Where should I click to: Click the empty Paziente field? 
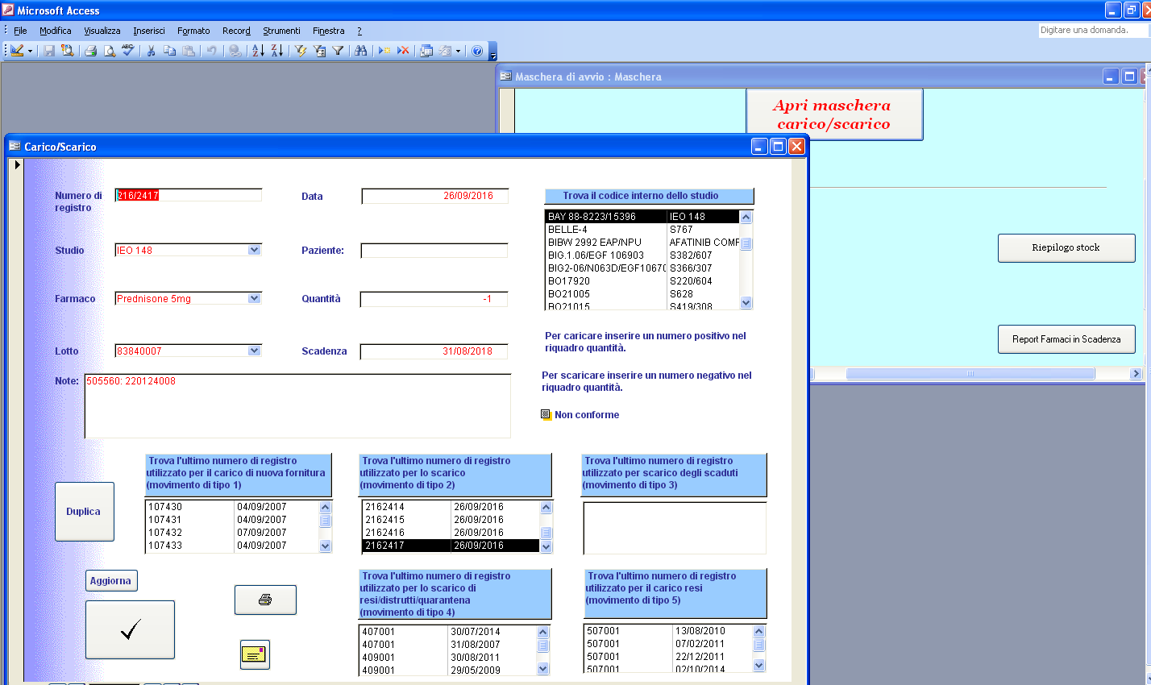(434, 251)
